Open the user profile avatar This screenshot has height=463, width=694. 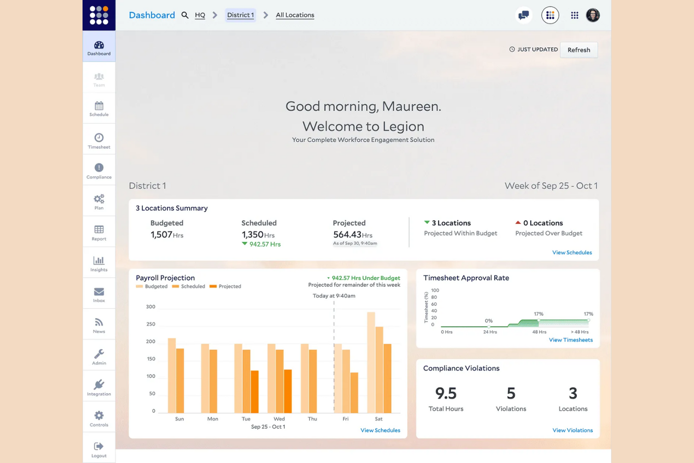click(593, 15)
